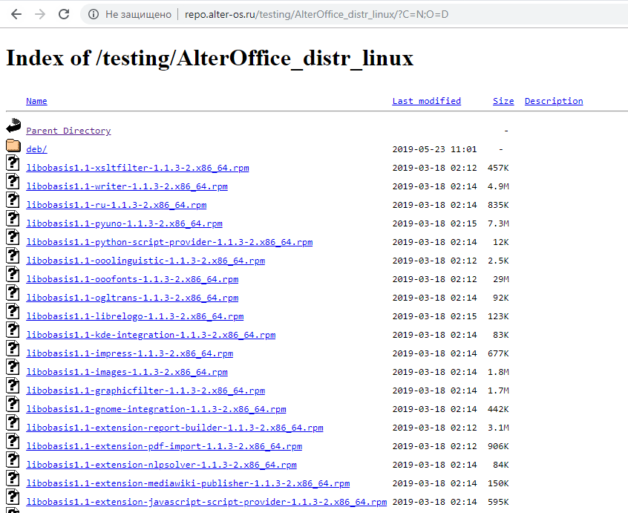Click the '457K' size value
This screenshot has height=513, width=628.
pyautogui.click(x=498, y=168)
